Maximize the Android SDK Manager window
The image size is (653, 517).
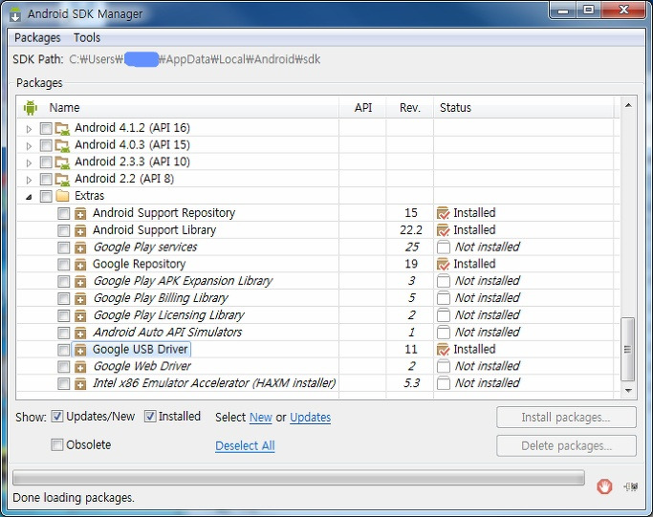[588, 10]
